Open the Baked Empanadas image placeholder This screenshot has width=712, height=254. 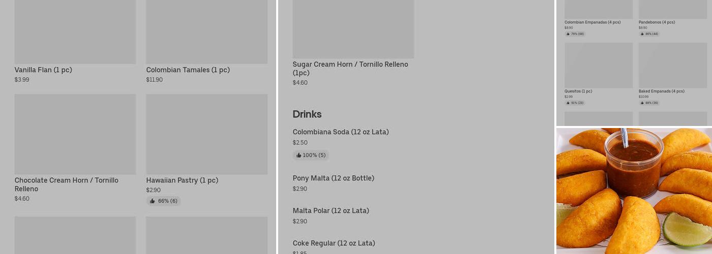click(x=672, y=65)
